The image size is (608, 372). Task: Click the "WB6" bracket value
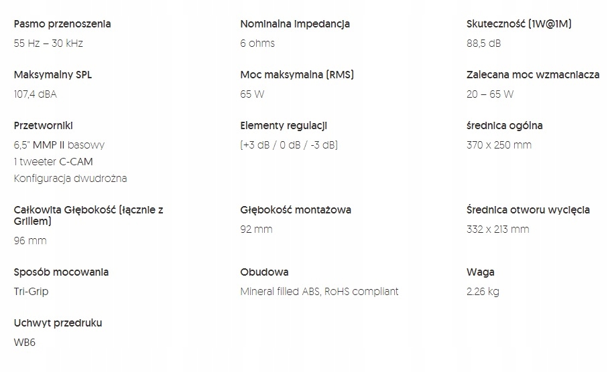pos(24,343)
